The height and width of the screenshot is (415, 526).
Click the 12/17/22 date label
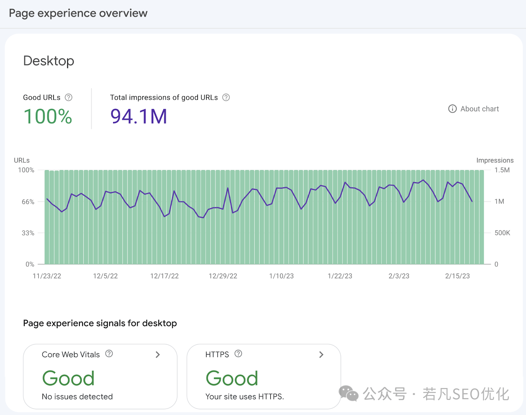coord(164,276)
